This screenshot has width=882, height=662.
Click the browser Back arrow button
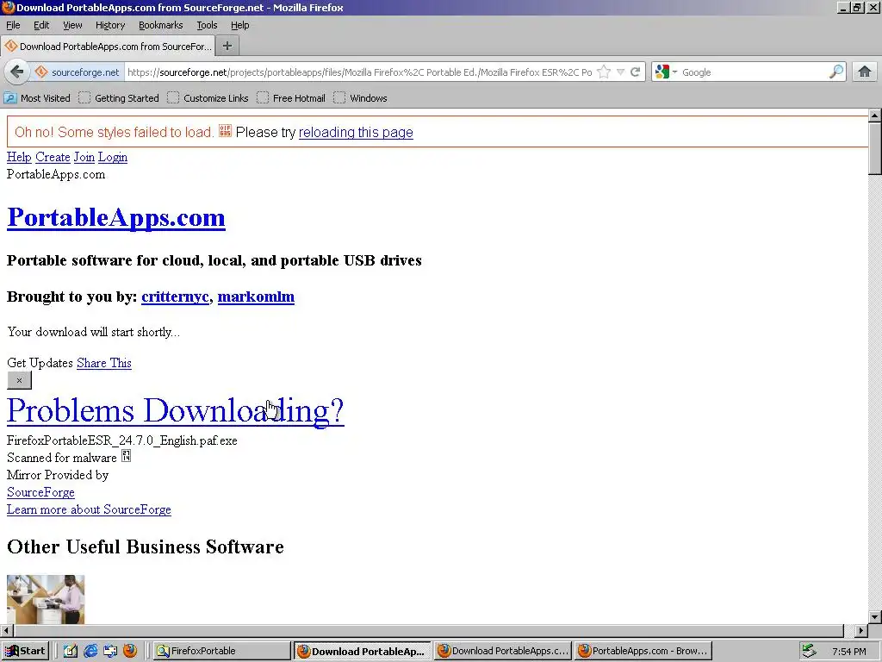(x=17, y=72)
